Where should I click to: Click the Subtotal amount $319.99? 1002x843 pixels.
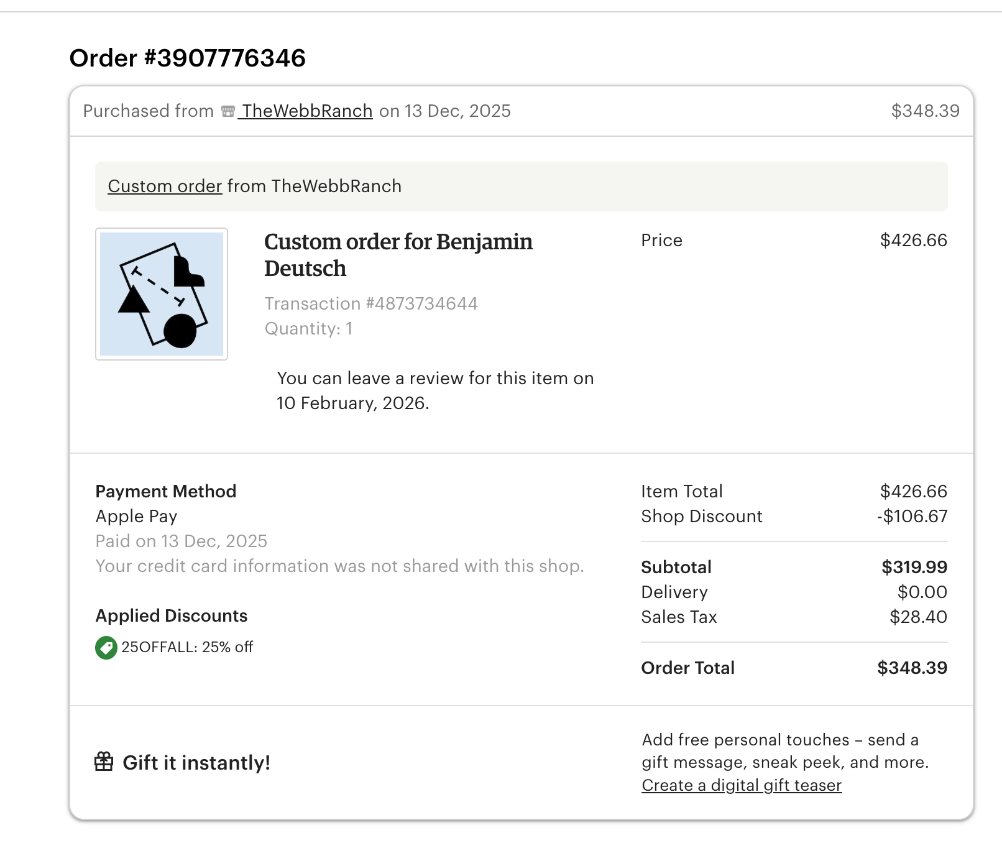pos(914,568)
